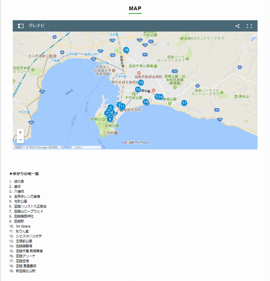This screenshot has height=281, width=270.
Task: Click the 利用規約 terms link on map
Action: click(66, 147)
